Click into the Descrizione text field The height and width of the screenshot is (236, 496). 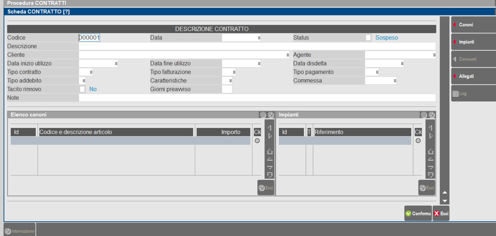pyautogui.click(x=257, y=46)
